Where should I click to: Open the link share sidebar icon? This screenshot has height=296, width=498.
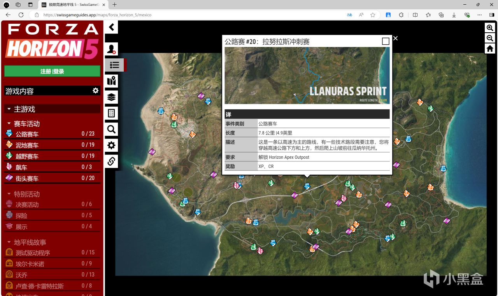[x=112, y=161]
